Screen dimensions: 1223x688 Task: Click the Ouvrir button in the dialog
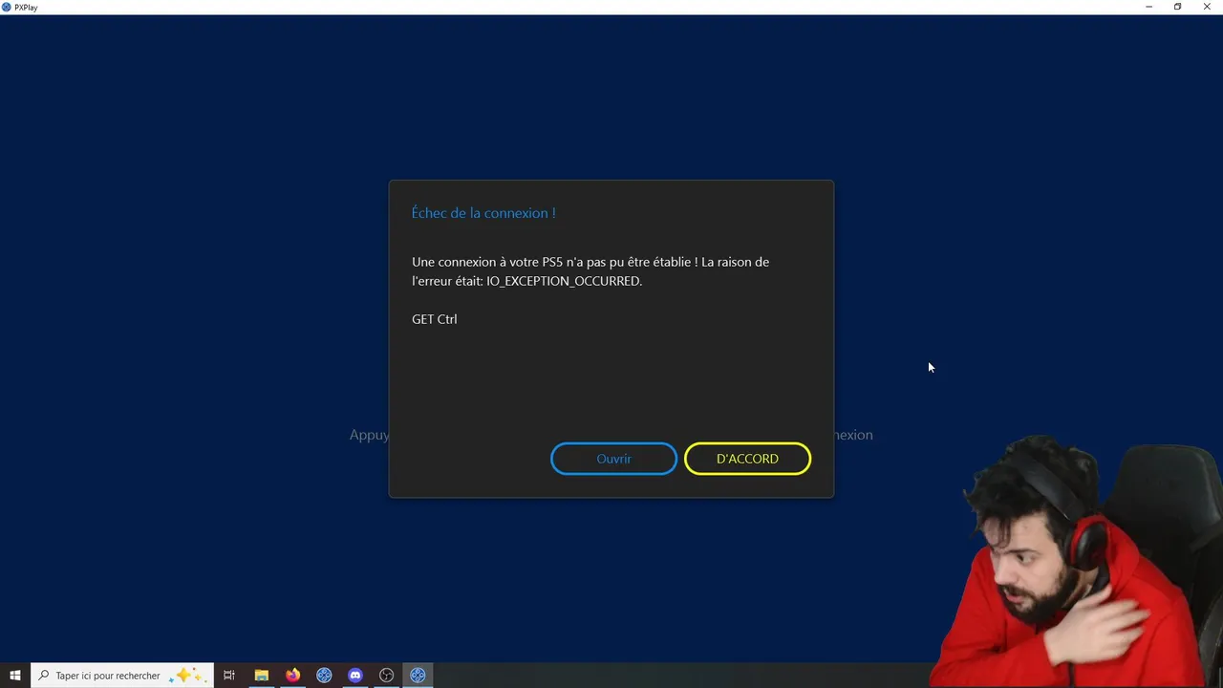(x=613, y=459)
